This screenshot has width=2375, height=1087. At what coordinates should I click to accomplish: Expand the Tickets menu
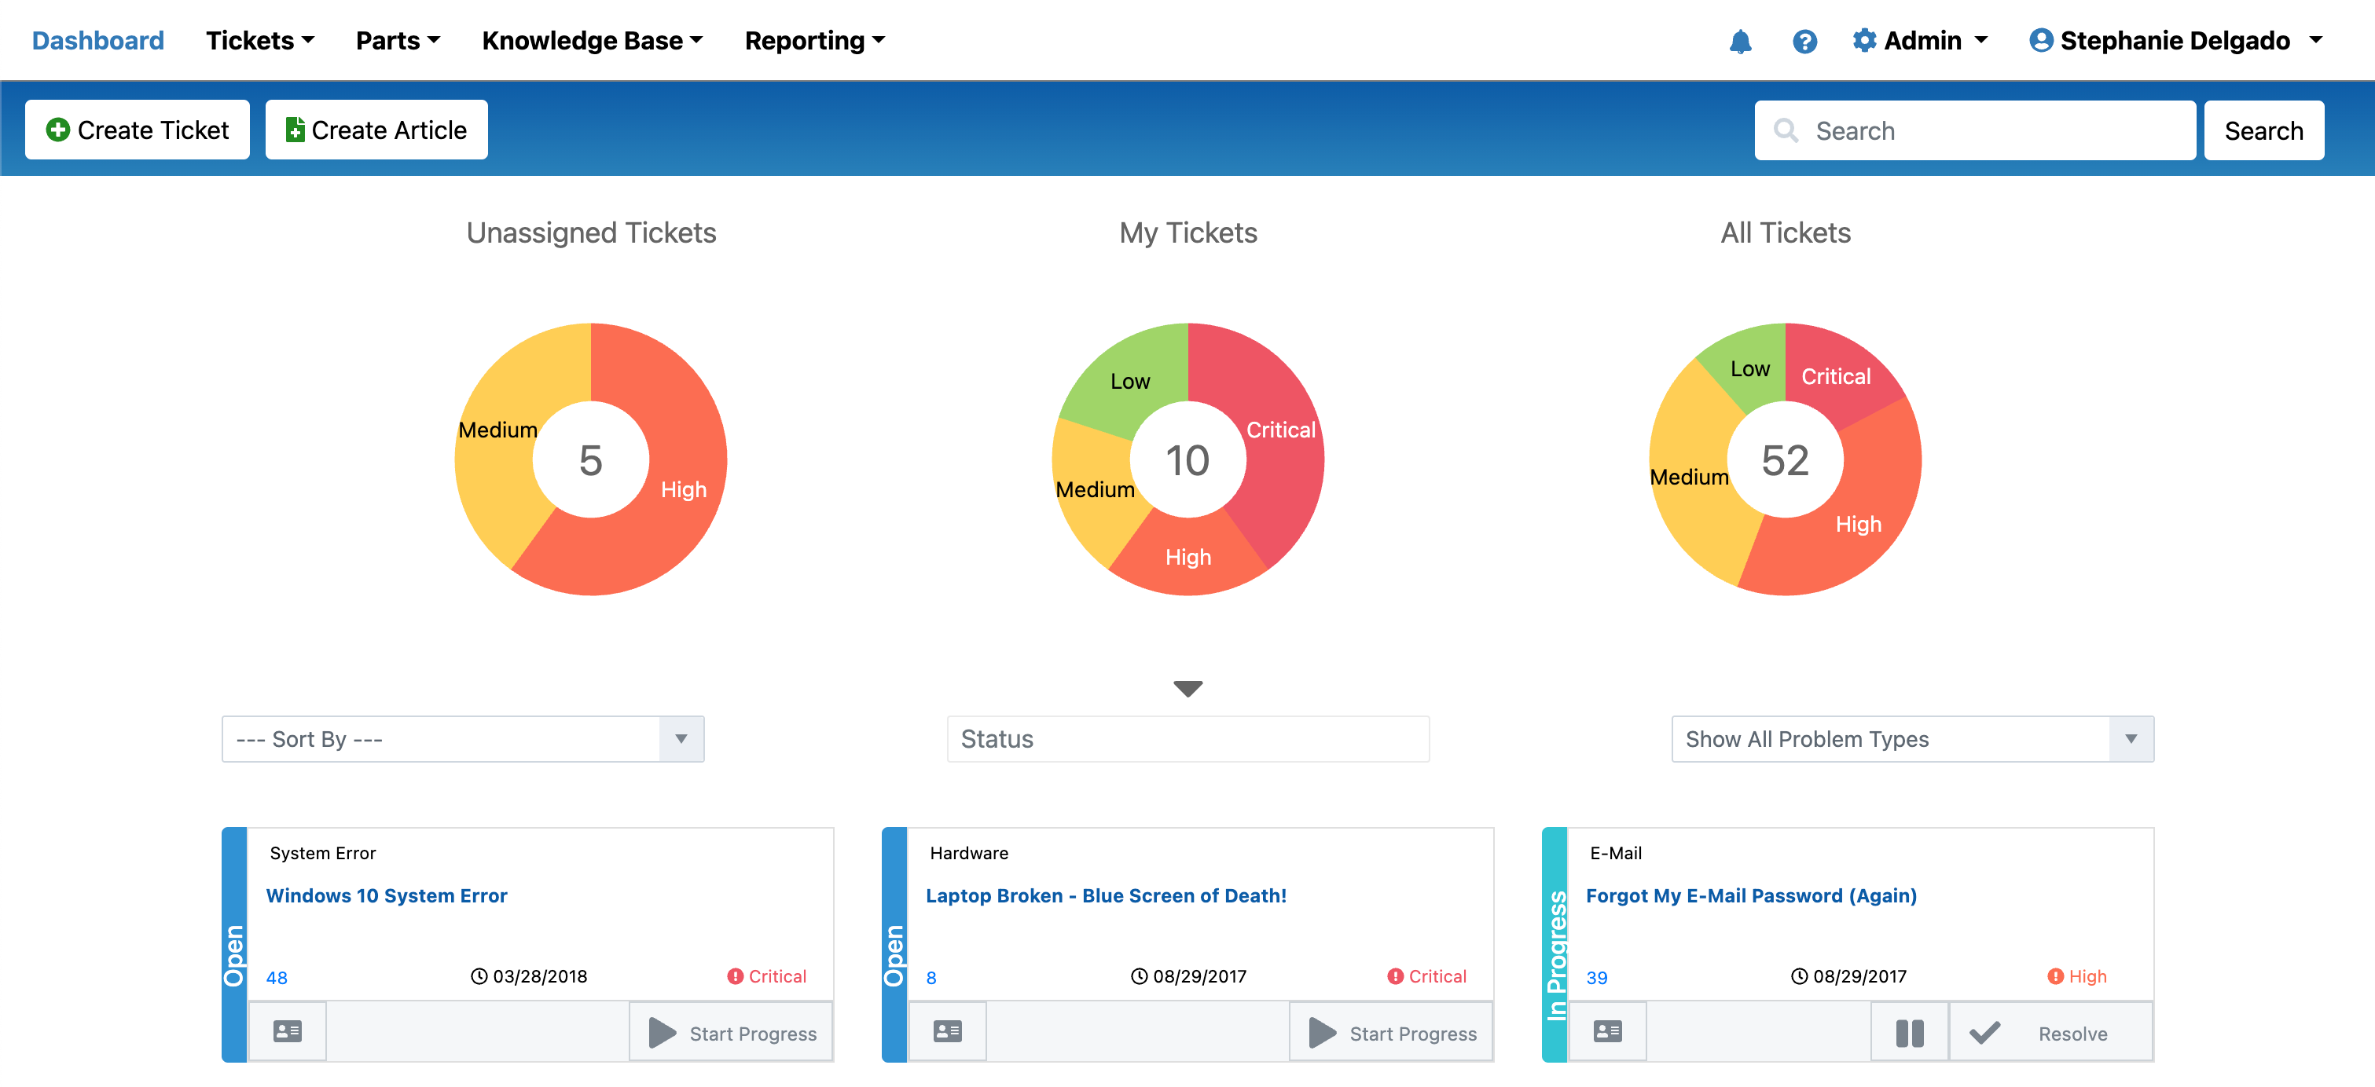[x=260, y=41]
